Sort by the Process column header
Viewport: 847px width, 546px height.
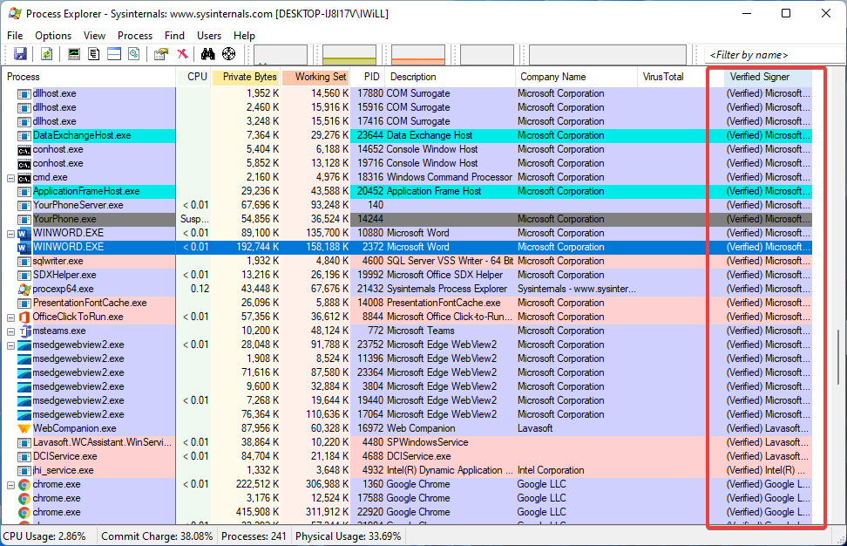click(x=89, y=77)
